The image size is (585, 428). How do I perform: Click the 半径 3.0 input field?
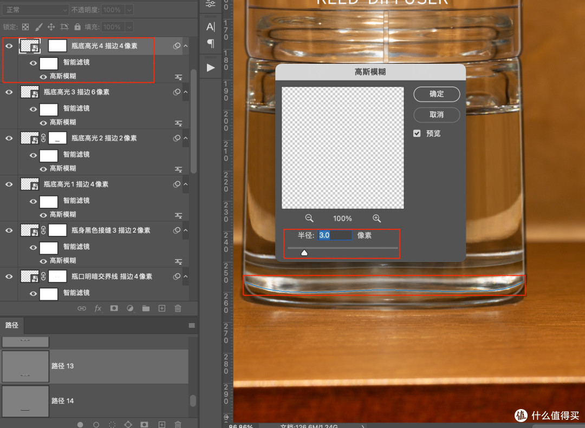334,235
